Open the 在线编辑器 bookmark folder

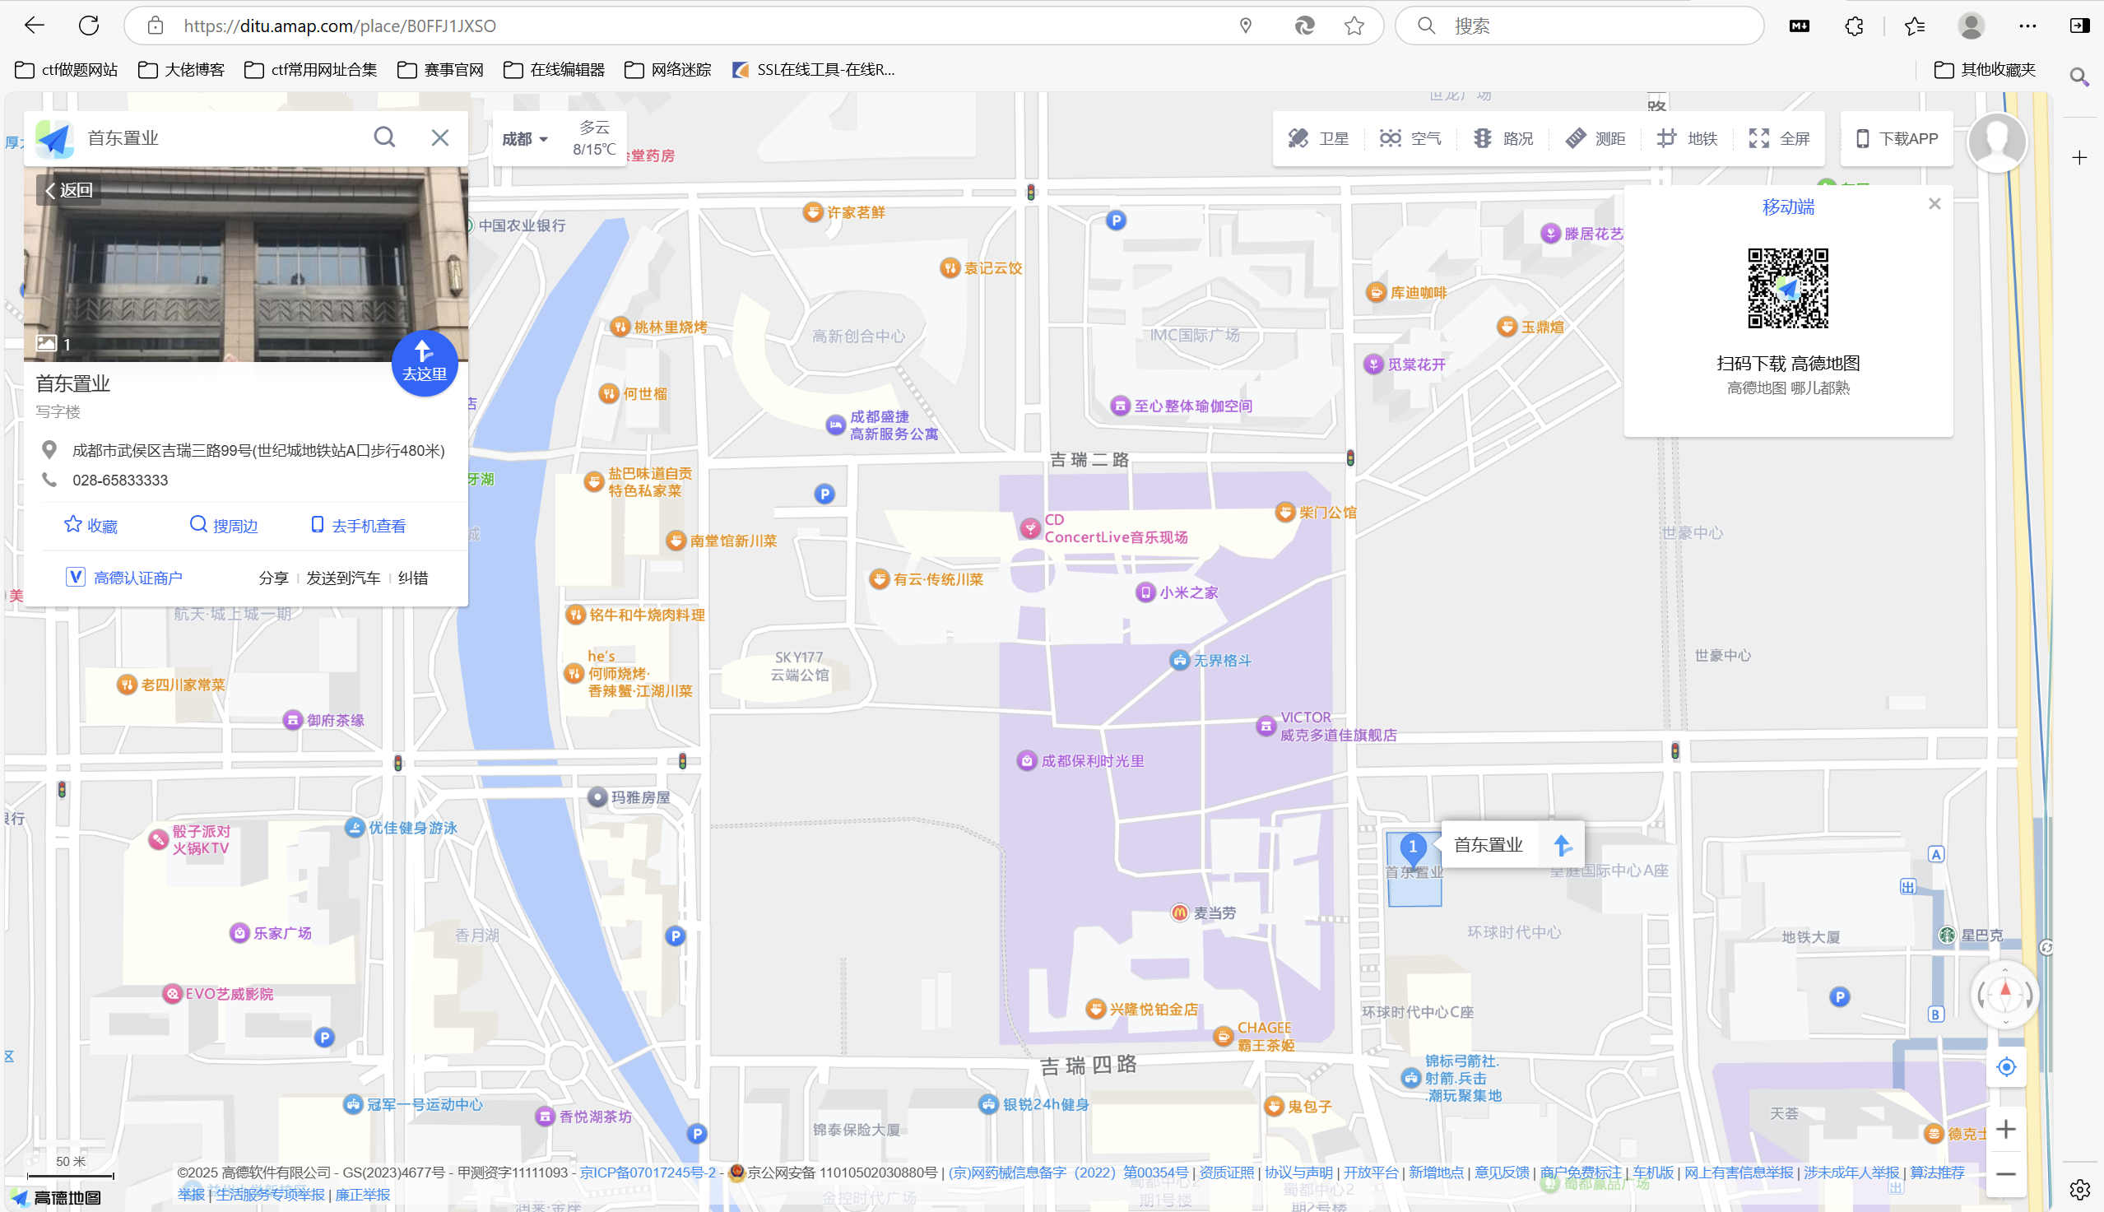[x=555, y=70]
